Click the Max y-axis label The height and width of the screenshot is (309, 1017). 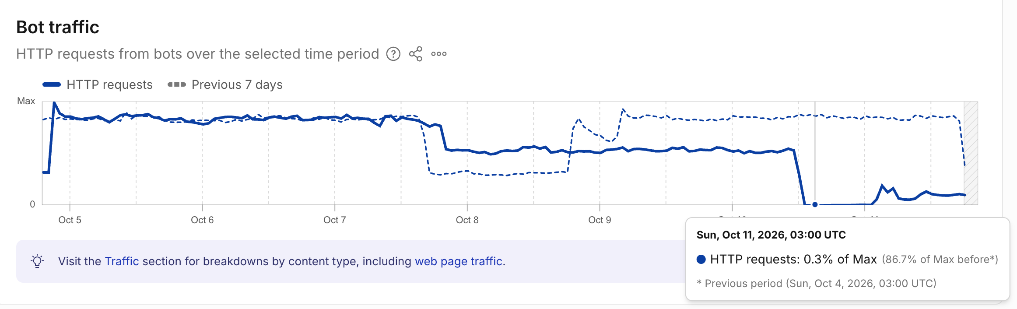click(26, 101)
